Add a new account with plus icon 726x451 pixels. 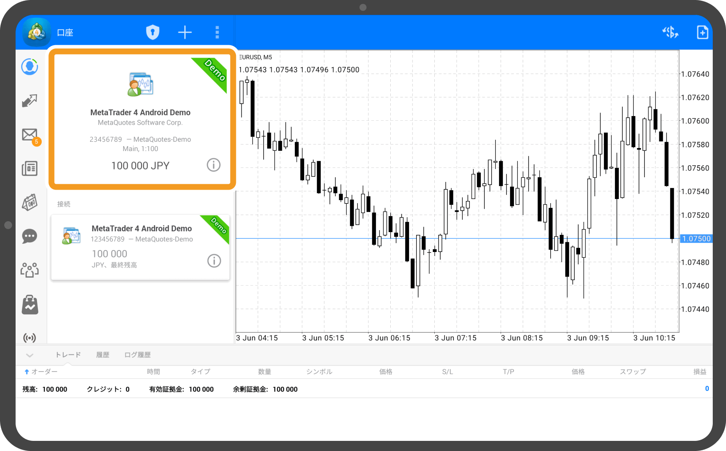pos(185,32)
